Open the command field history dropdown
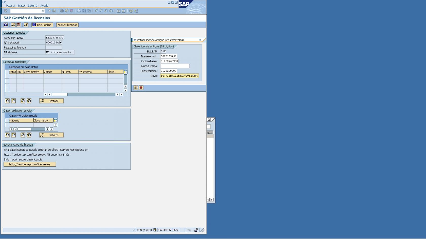Image resolution: width=426 pixels, height=239 pixels. (43, 11)
